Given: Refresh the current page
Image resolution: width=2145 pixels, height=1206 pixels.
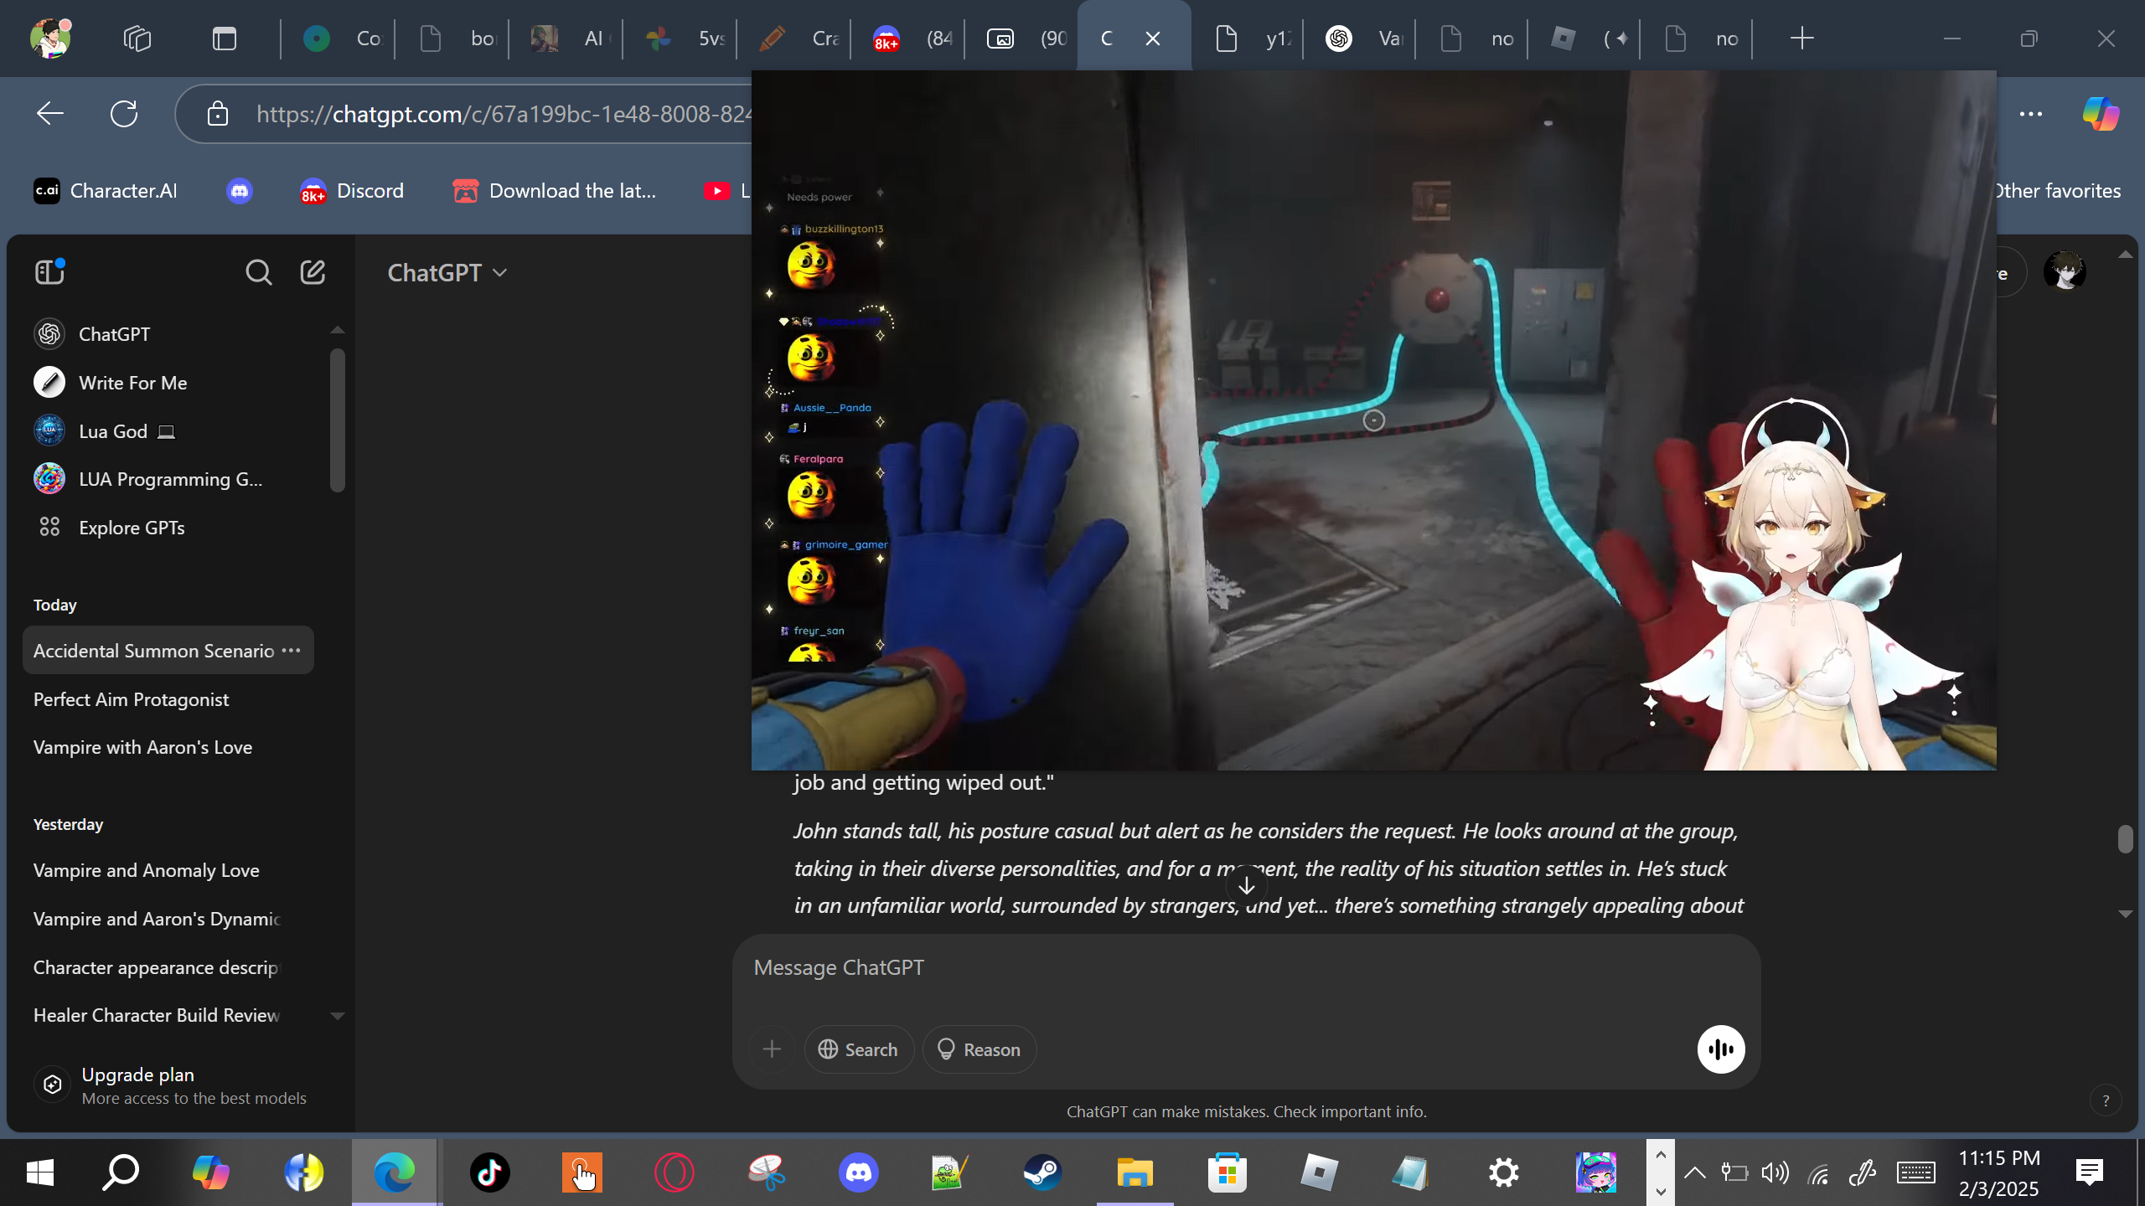Looking at the screenshot, I should [124, 113].
